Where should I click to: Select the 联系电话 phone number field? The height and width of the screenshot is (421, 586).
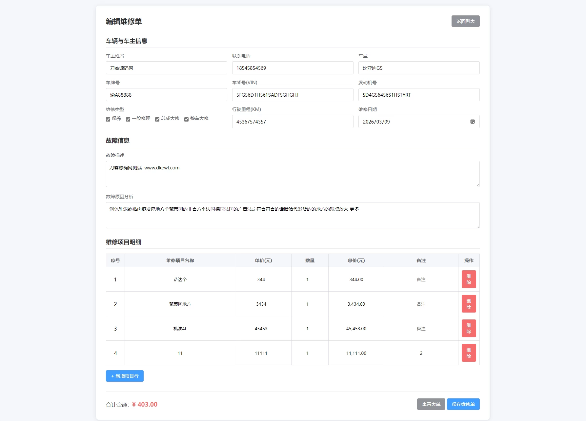(293, 68)
